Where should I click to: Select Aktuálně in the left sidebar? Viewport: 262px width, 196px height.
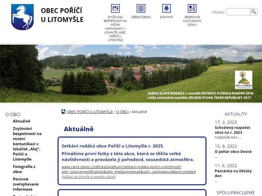coord(21,121)
